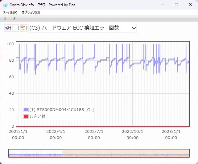
Task: Click the 100 y-axis label
Action: 10,44
